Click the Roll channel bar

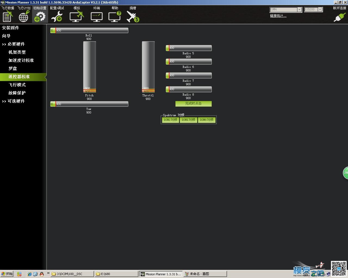[x=89, y=30]
